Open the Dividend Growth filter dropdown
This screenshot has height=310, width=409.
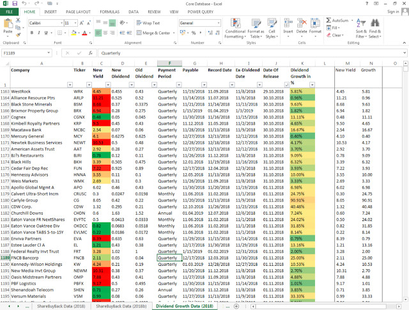tap(312, 84)
